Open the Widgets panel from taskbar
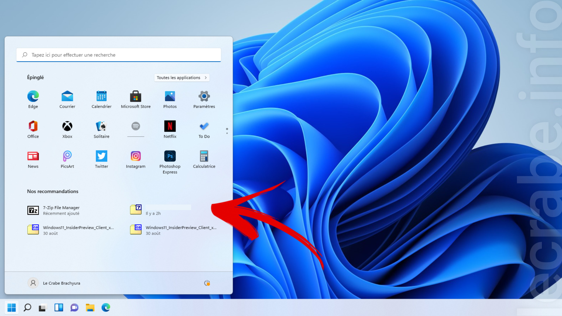Screen dimensions: 562x316 59,308
